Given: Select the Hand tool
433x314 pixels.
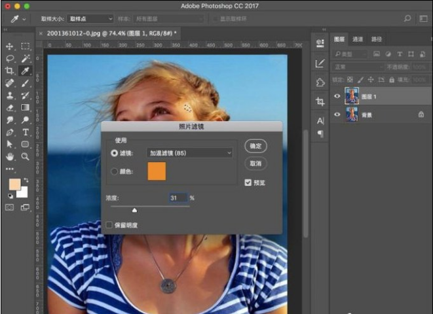Looking at the screenshot, I should click(10, 156).
